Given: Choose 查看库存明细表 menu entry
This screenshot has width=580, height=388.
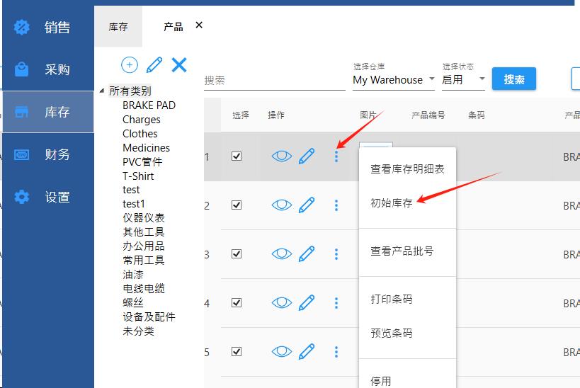Looking at the screenshot, I should click(407, 169).
